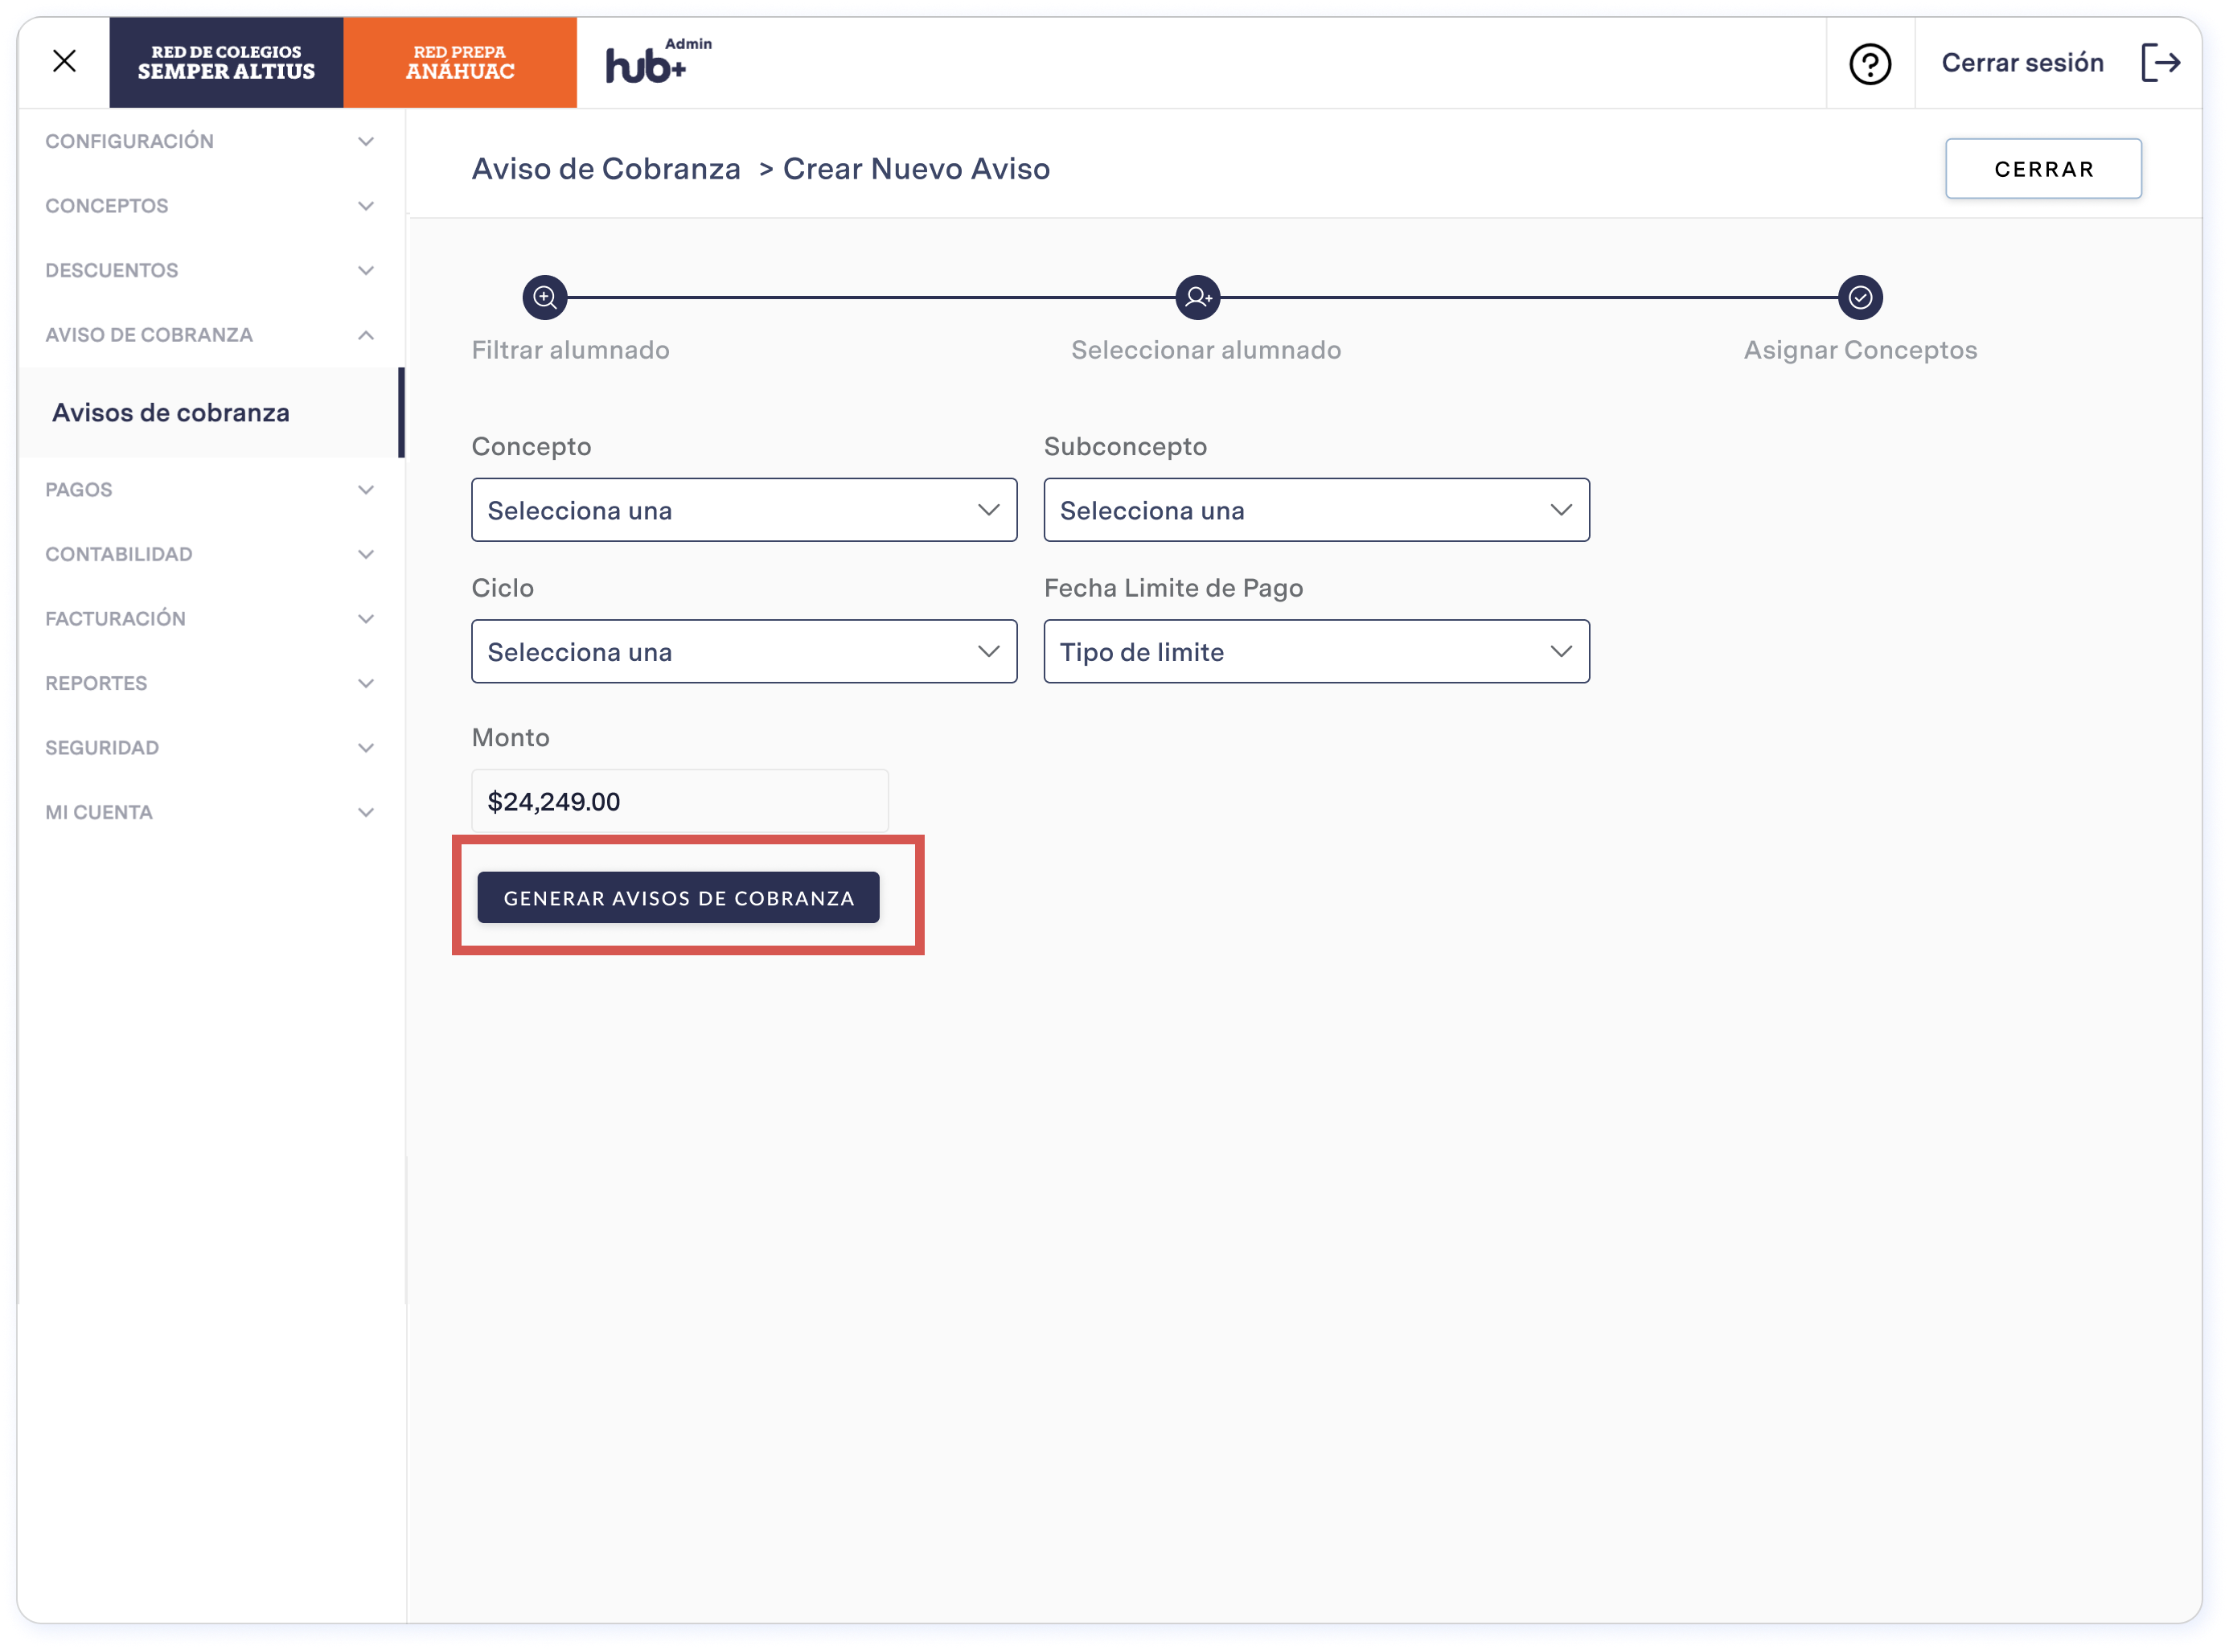Select the Red de Colegios Semper Altius logo
This screenshot has height=1650, width=2229.
point(227,62)
